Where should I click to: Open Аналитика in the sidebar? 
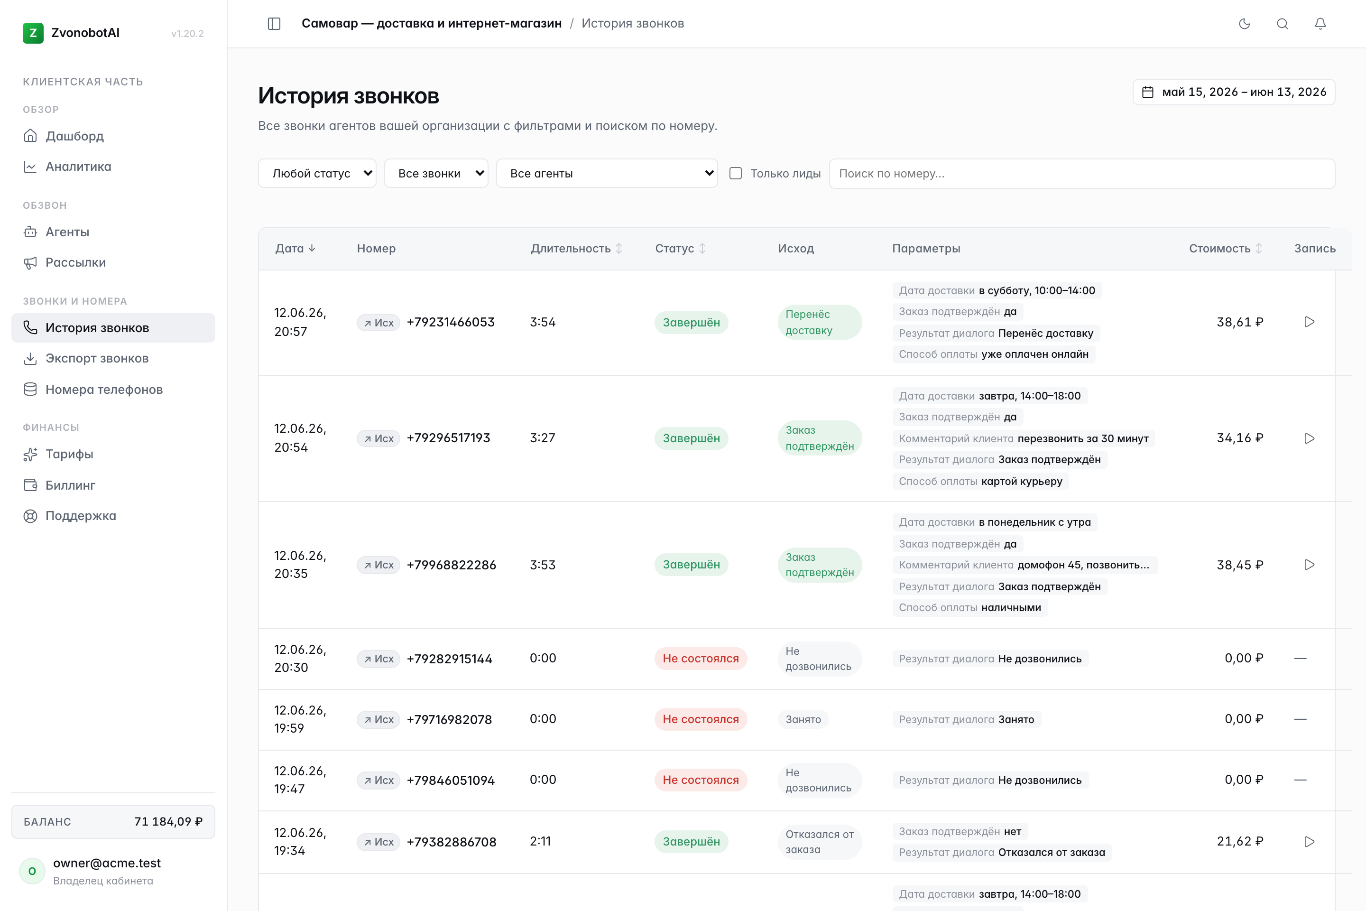tap(113, 167)
